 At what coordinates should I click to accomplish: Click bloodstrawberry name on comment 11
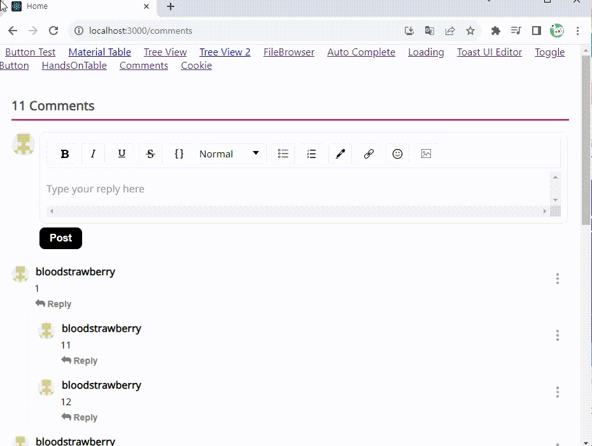102,329
